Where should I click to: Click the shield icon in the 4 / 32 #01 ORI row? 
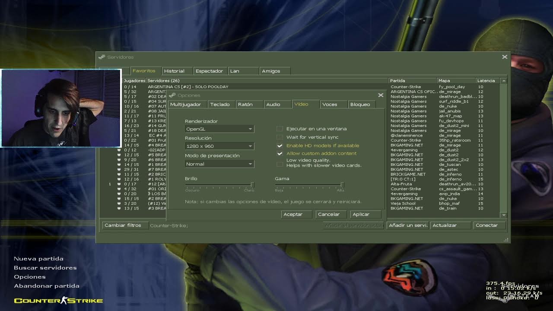(x=119, y=189)
